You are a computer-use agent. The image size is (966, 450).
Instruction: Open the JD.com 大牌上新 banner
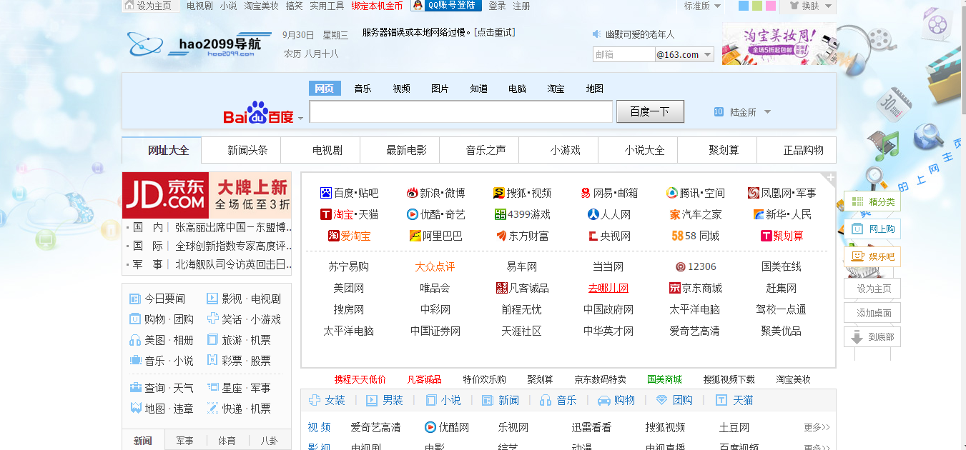(207, 195)
